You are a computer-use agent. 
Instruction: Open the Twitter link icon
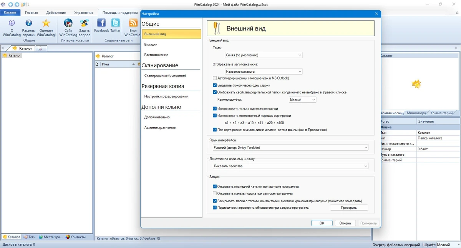[116, 23]
